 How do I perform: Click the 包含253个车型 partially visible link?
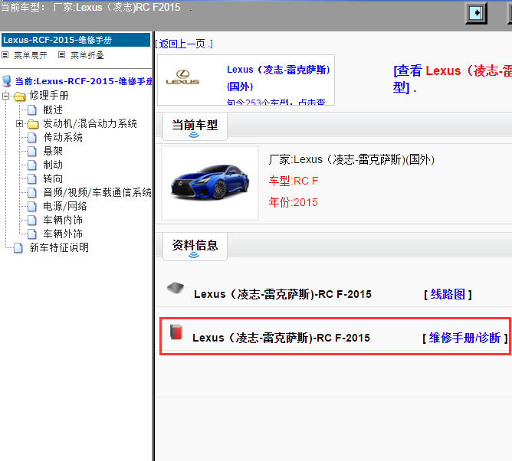[276, 102]
